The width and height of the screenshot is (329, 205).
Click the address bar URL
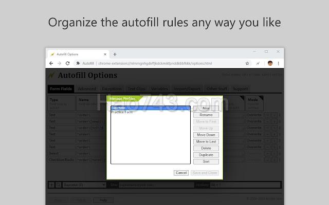[155, 64]
